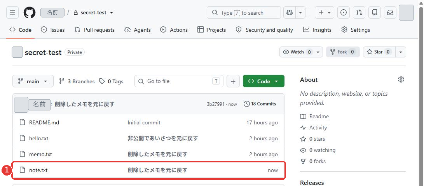This screenshot has width=424, height=186.
Task: Open the repositories icon in header
Action: click(x=375, y=13)
